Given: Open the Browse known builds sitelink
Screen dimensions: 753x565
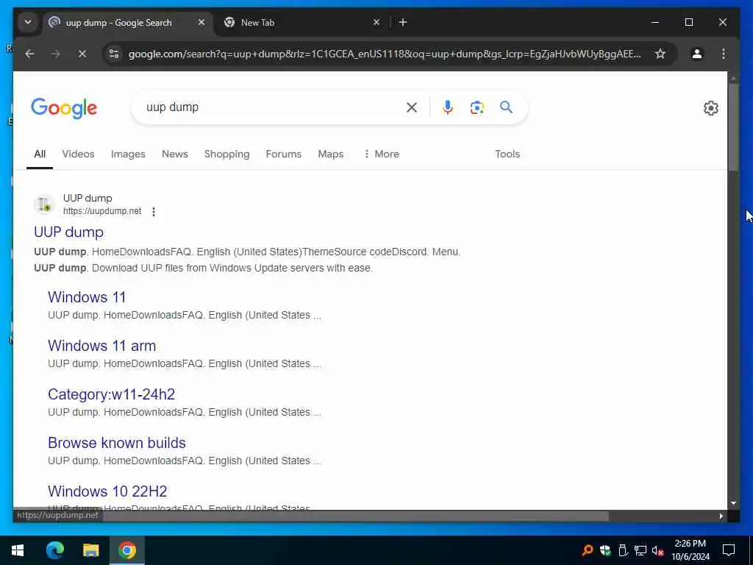Looking at the screenshot, I should coord(117,442).
